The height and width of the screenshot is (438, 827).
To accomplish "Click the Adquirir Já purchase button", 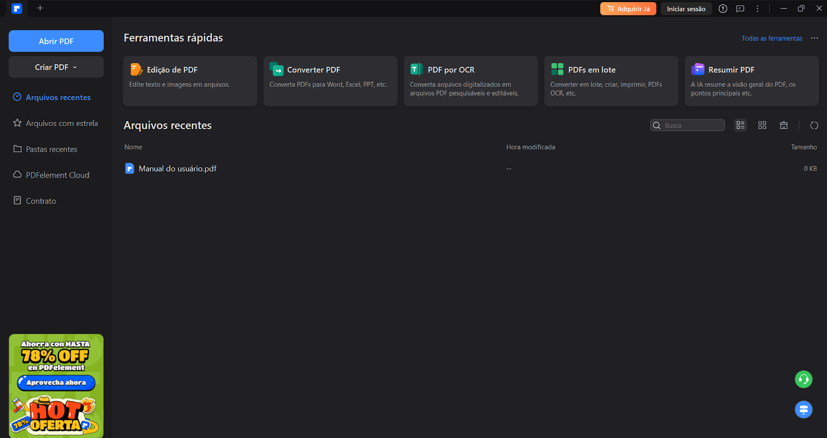I will click(628, 9).
